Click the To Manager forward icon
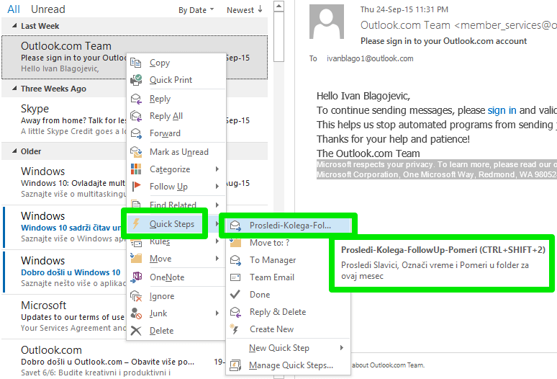This screenshot has width=557, height=379. pyautogui.click(x=235, y=260)
